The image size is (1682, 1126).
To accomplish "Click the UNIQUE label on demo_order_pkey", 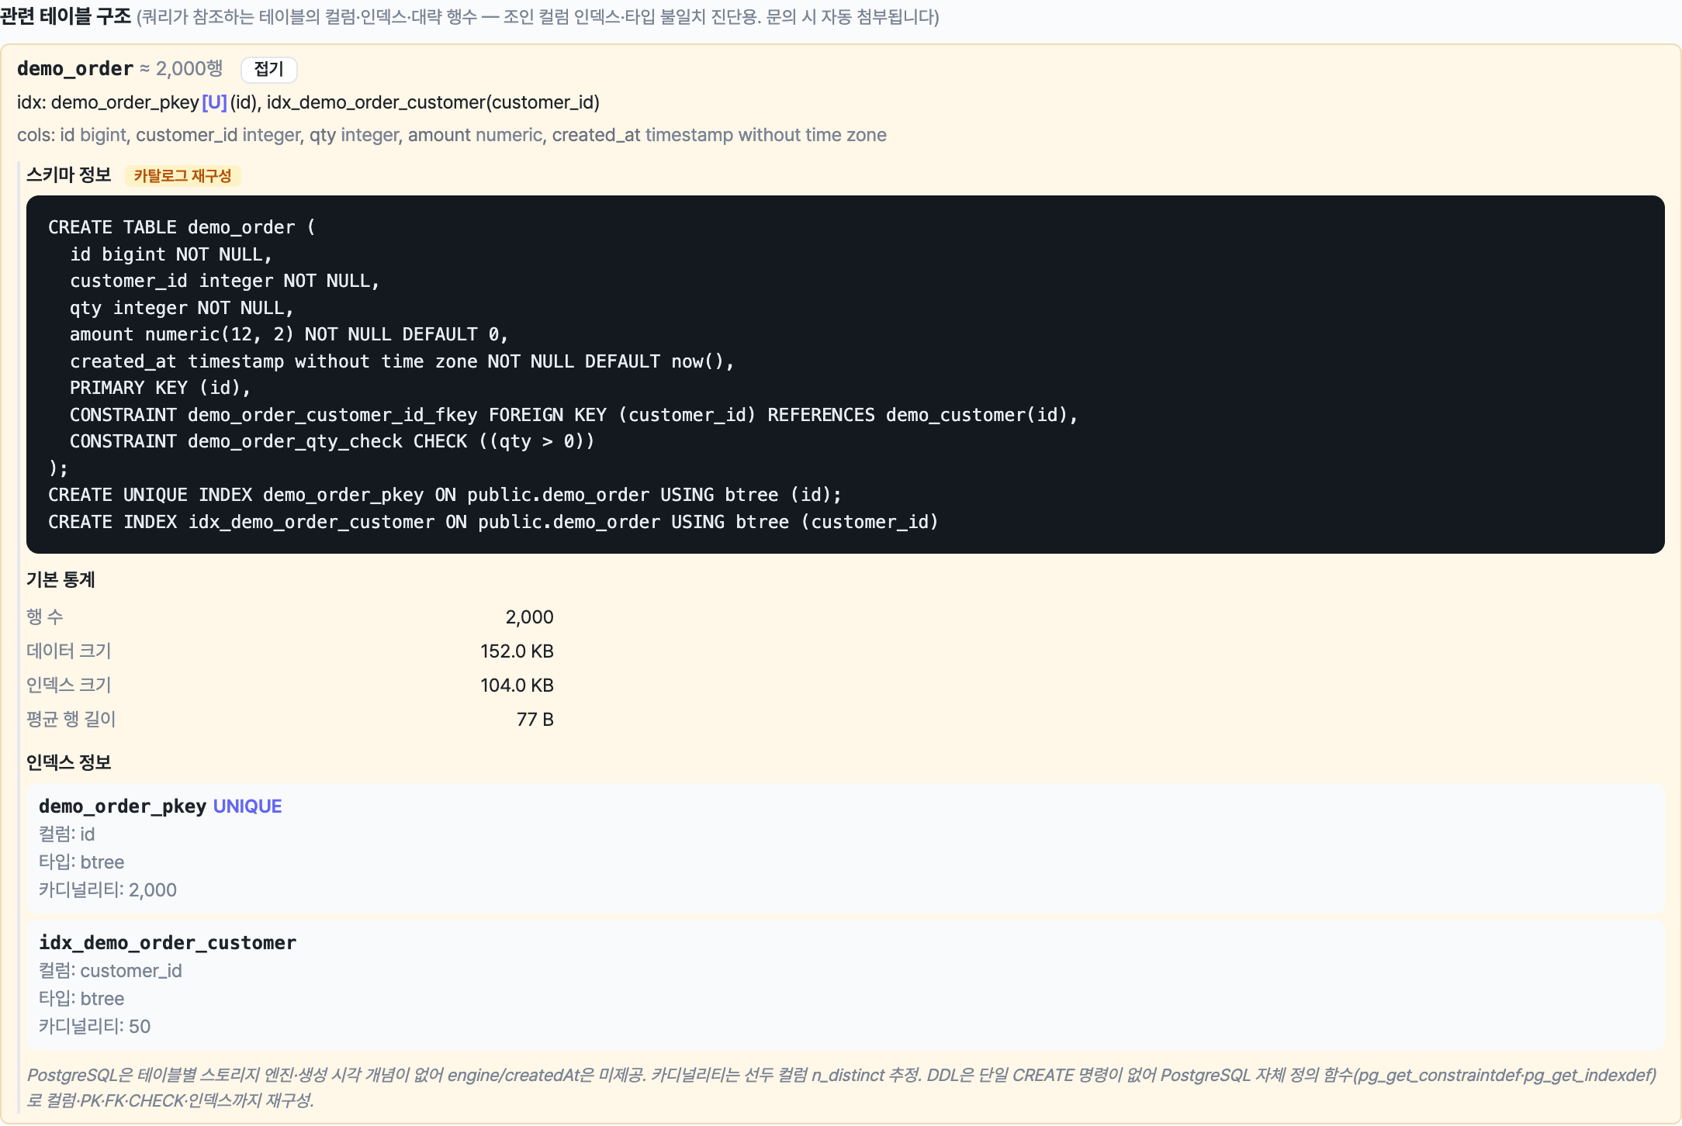I will [247, 807].
